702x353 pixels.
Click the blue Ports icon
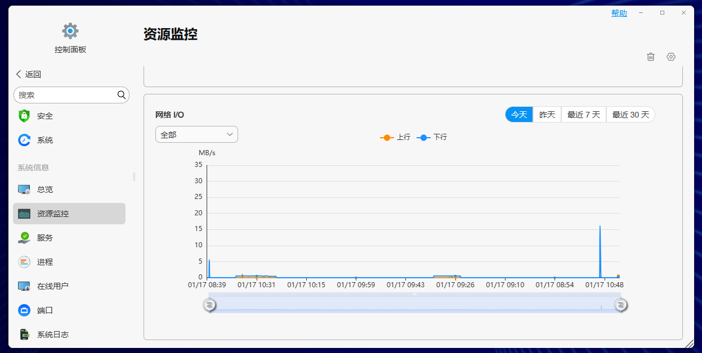pyautogui.click(x=24, y=310)
